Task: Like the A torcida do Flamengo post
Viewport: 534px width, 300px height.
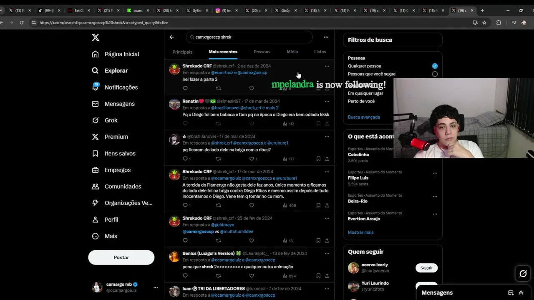Action: [x=252, y=205]
